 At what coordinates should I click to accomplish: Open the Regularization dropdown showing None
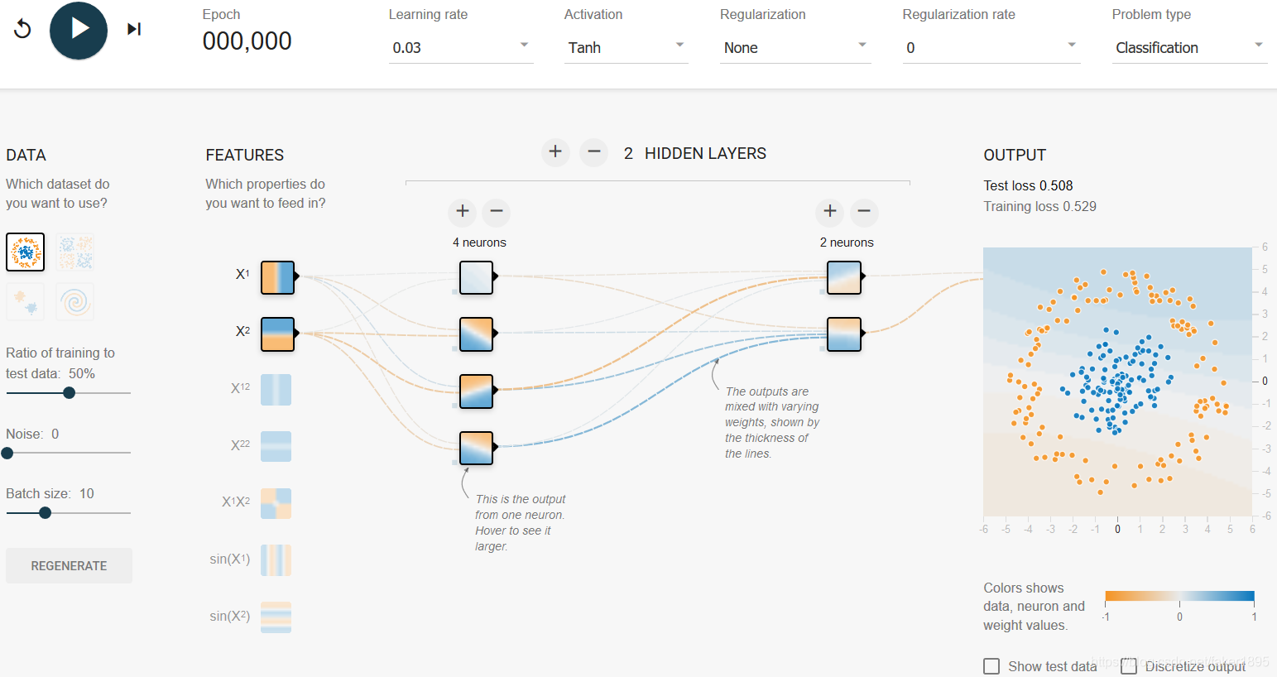coord(795,47)
